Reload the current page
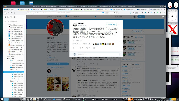The width and height of the screenshot is (179, 101). 11,13
